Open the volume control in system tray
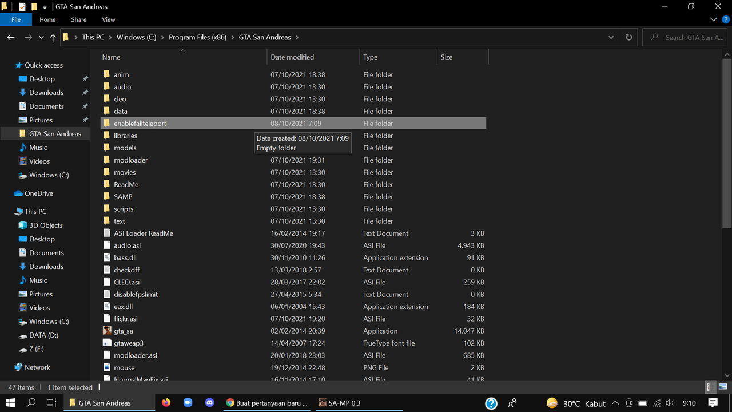Image resolution: width=732 pixels, height=412 pixels. (671, 403)
